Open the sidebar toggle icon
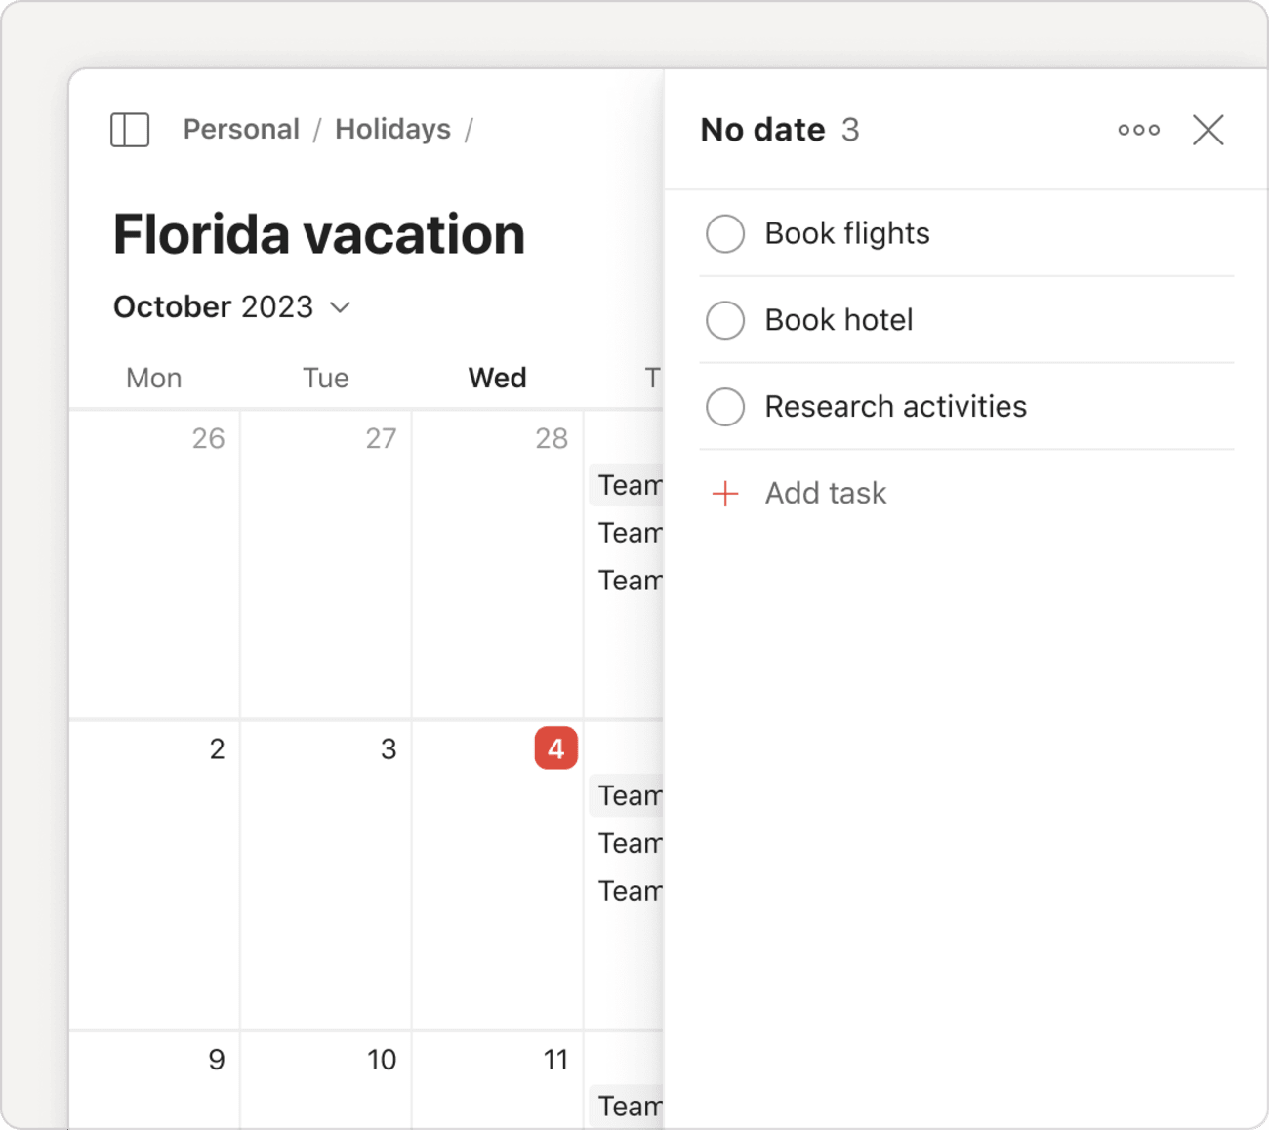This screenshot has width=1269, height=1130. [x=129, y=129]
